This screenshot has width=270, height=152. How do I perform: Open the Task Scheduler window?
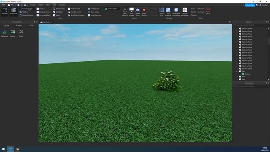(x=75, y=12)
